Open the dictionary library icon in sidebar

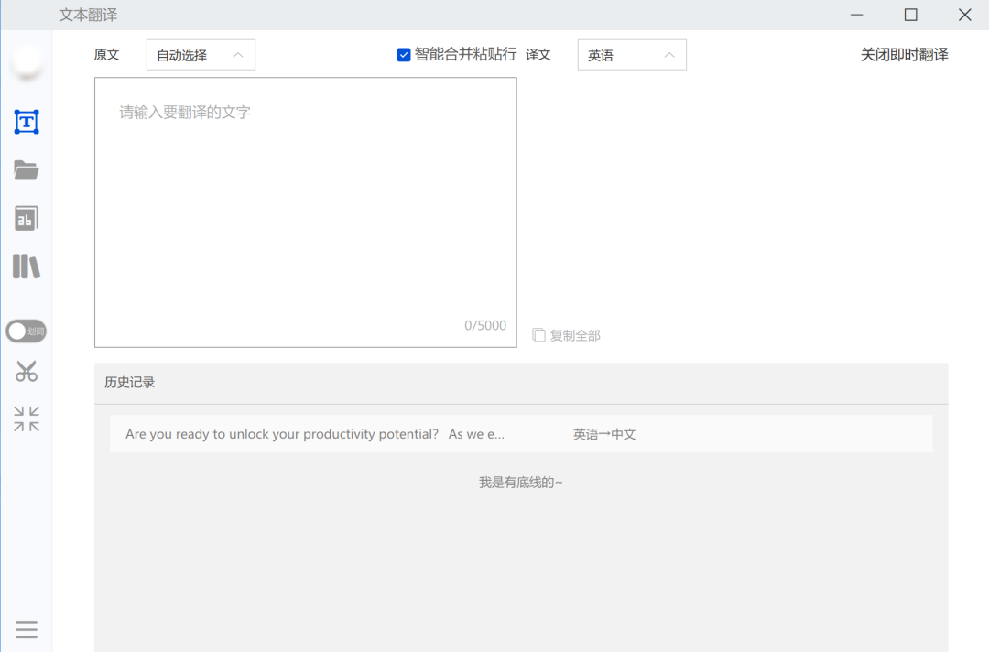(x=27, y=266)
